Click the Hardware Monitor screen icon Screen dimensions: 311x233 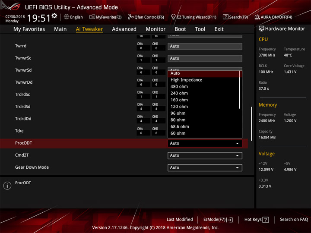pos(261,28)
